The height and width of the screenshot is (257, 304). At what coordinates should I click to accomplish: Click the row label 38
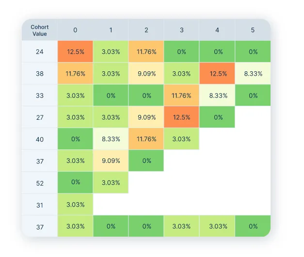[39, 74]
